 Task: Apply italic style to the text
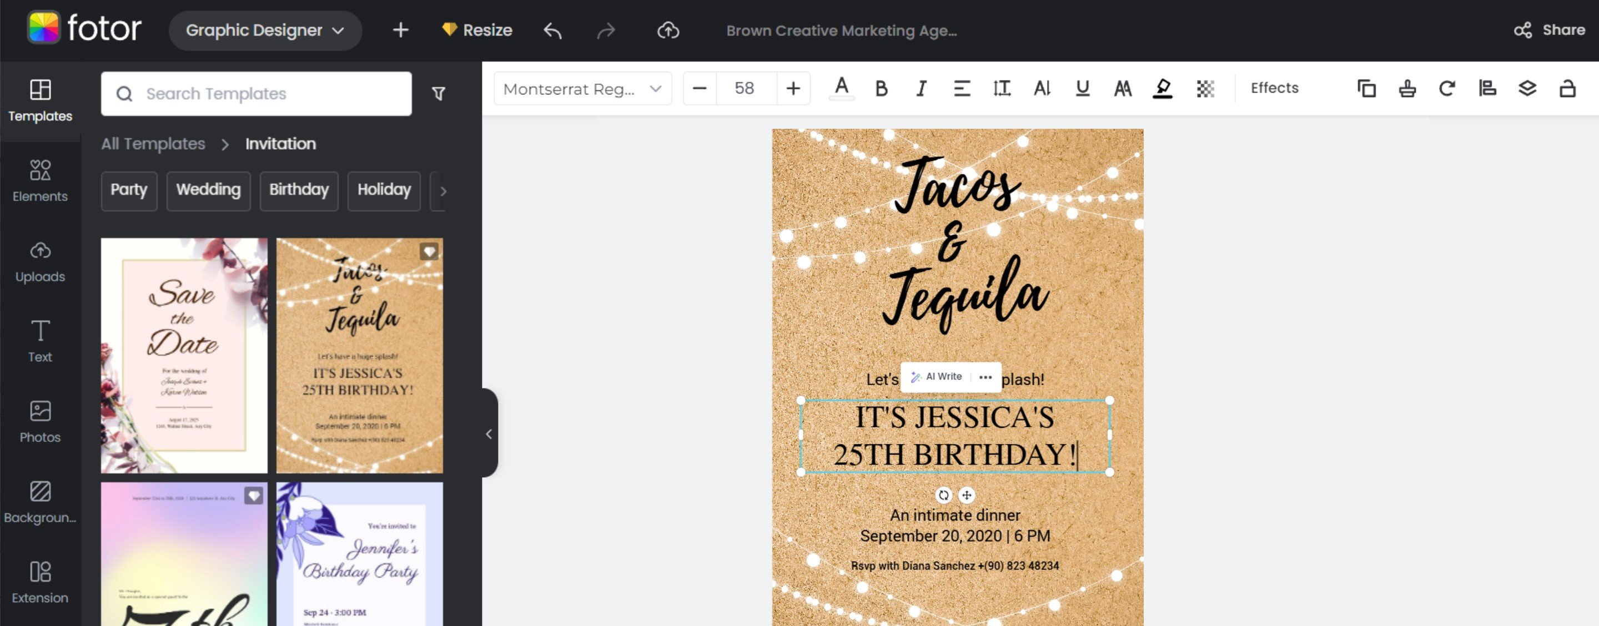[x=920, y=88]
